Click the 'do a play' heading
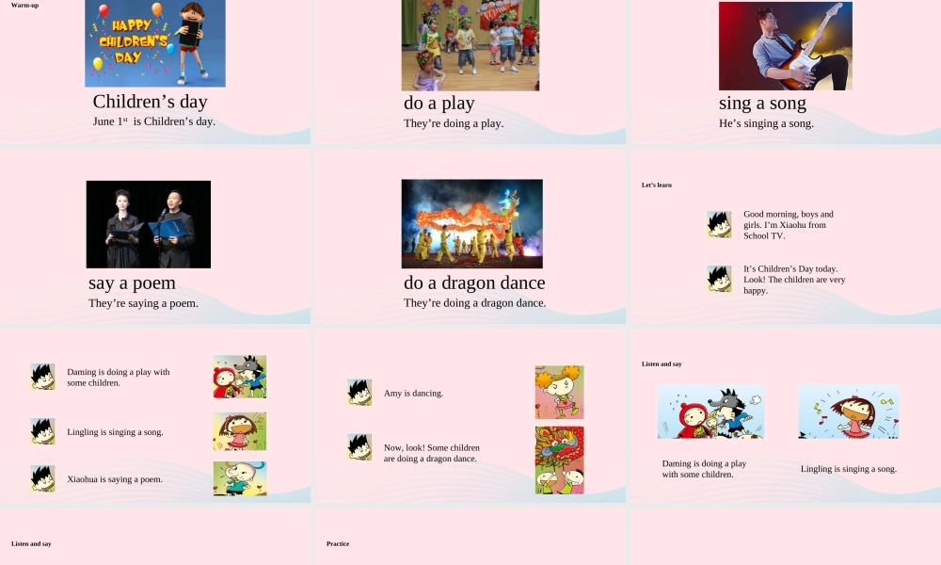This screenshot has width=941, height=565. tap(439, 103)
